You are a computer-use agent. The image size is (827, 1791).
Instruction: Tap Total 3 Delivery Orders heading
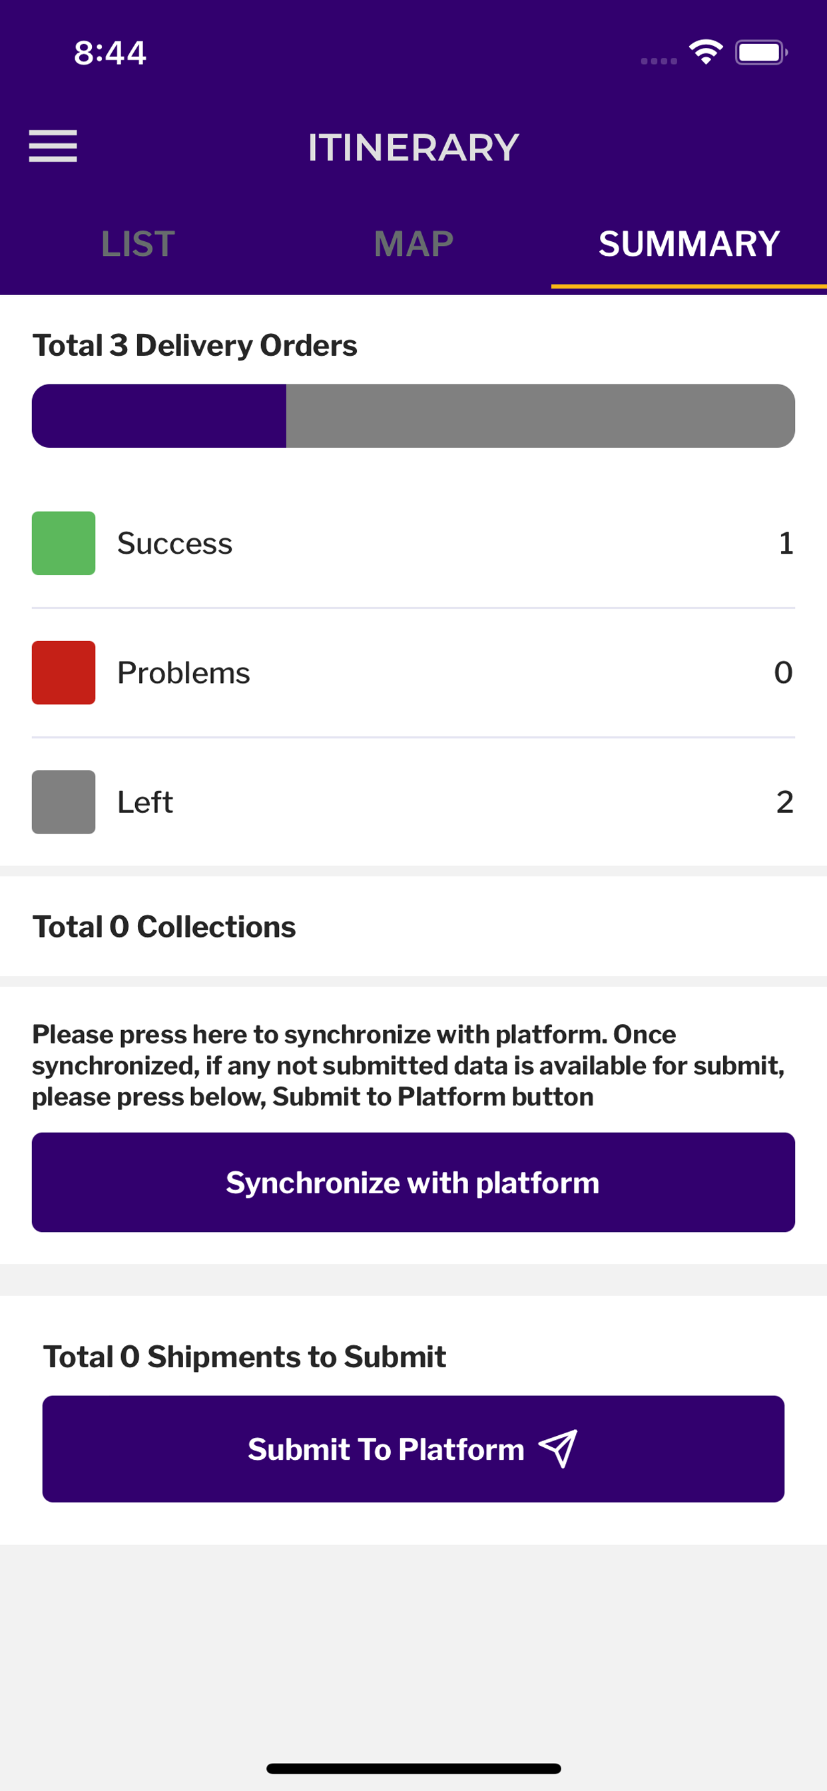coord(194,346)
